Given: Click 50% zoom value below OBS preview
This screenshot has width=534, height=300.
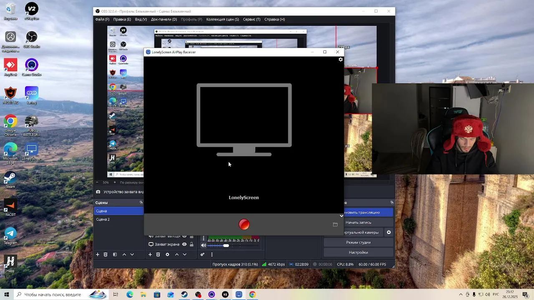Looking at the screenshot, I should (106, 182).
